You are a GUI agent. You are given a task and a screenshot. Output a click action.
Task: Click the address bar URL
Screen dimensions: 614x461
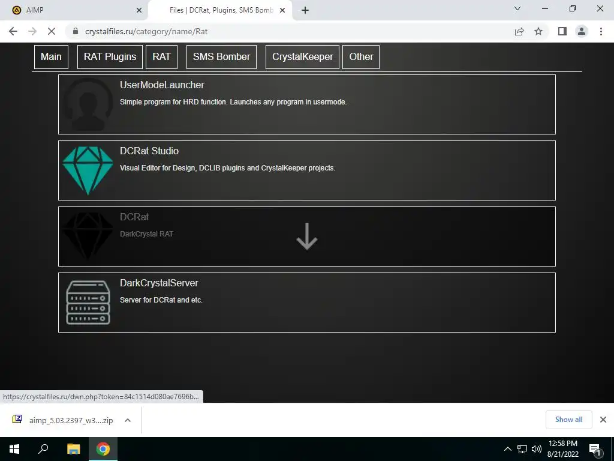point(146,31)
